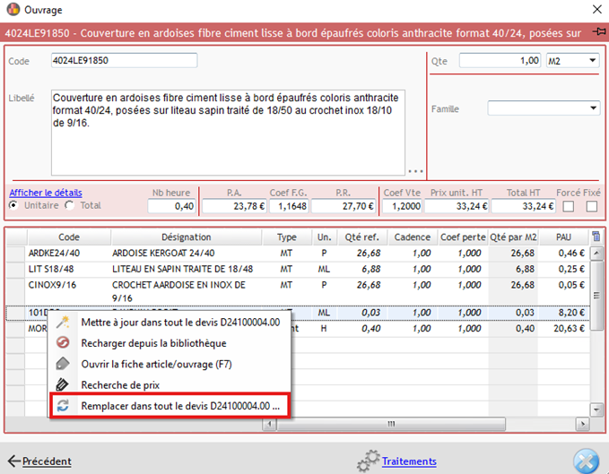Click the Désignation column header
Screen dimensions: 609x474
point(186,237)
